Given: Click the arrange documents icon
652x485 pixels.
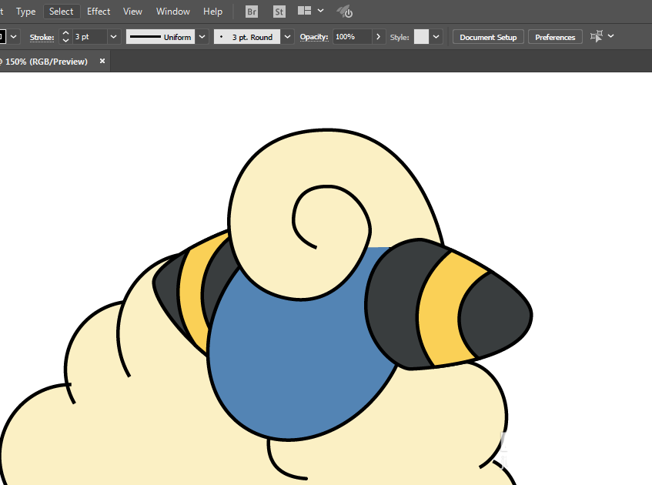Looking at the screenshot, I should click(x=304, y=11).
